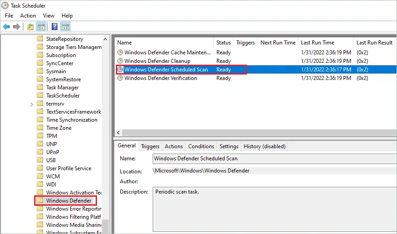Click the tree pane scroll up arrow
The height and width of the screenshot is (234, 397).
pyautogui.click(x=106, y=39)
